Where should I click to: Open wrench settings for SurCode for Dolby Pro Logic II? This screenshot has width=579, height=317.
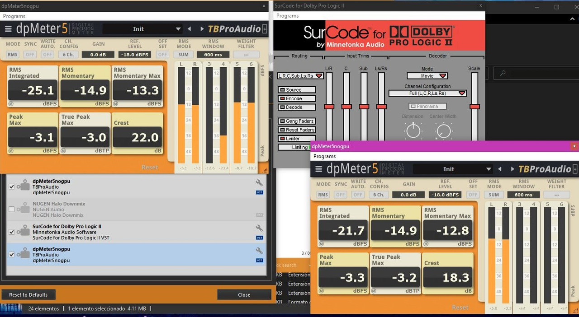tap(259, 228)
